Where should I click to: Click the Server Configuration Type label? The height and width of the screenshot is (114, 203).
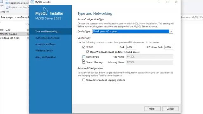(91, 19)
